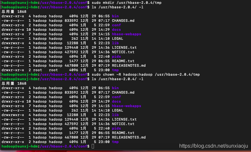Viewport: 251px width, 152px height.
Task: Click 'CHANGES.md' in the listing after chown
Action: (x=123, y=92)
